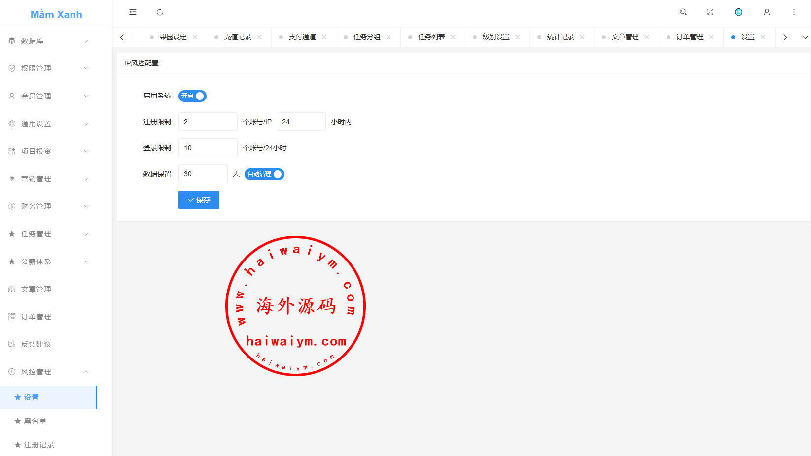Open the search icon in the header
Screen dimensions: 811x456
point(683,12)
